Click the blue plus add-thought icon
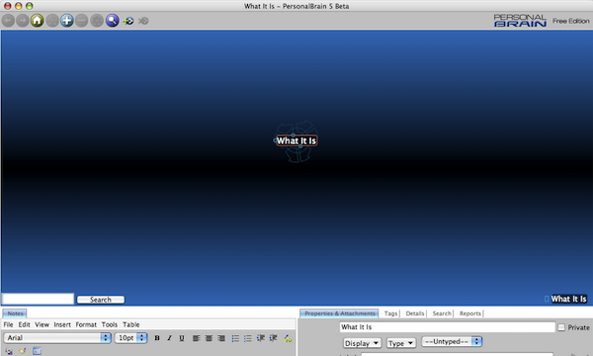The image size is (593, 356). 67,21
